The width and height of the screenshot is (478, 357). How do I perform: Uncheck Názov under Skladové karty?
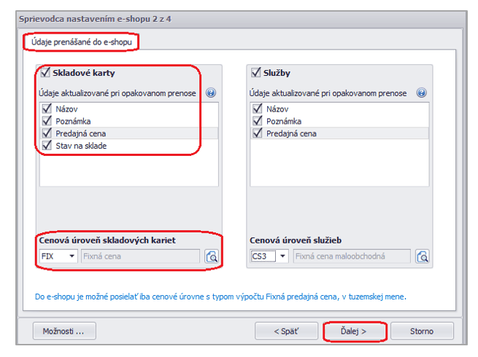pos(46,109)
